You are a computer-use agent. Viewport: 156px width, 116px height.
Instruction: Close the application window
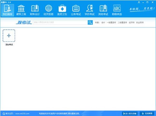pyautogui.click(x=153, y=2)
